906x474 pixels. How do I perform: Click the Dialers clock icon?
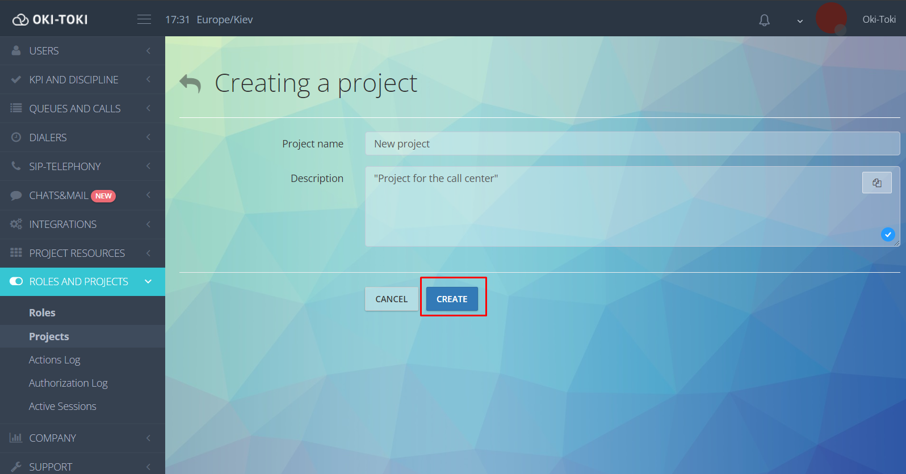point(16,137)
